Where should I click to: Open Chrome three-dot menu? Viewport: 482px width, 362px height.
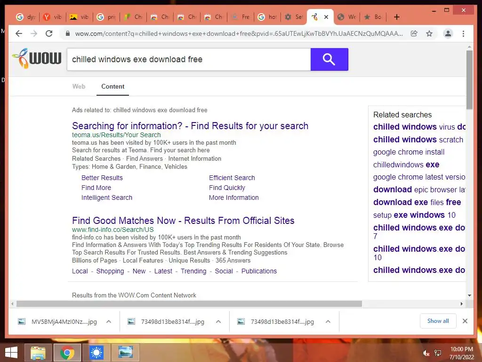(463, 33)
